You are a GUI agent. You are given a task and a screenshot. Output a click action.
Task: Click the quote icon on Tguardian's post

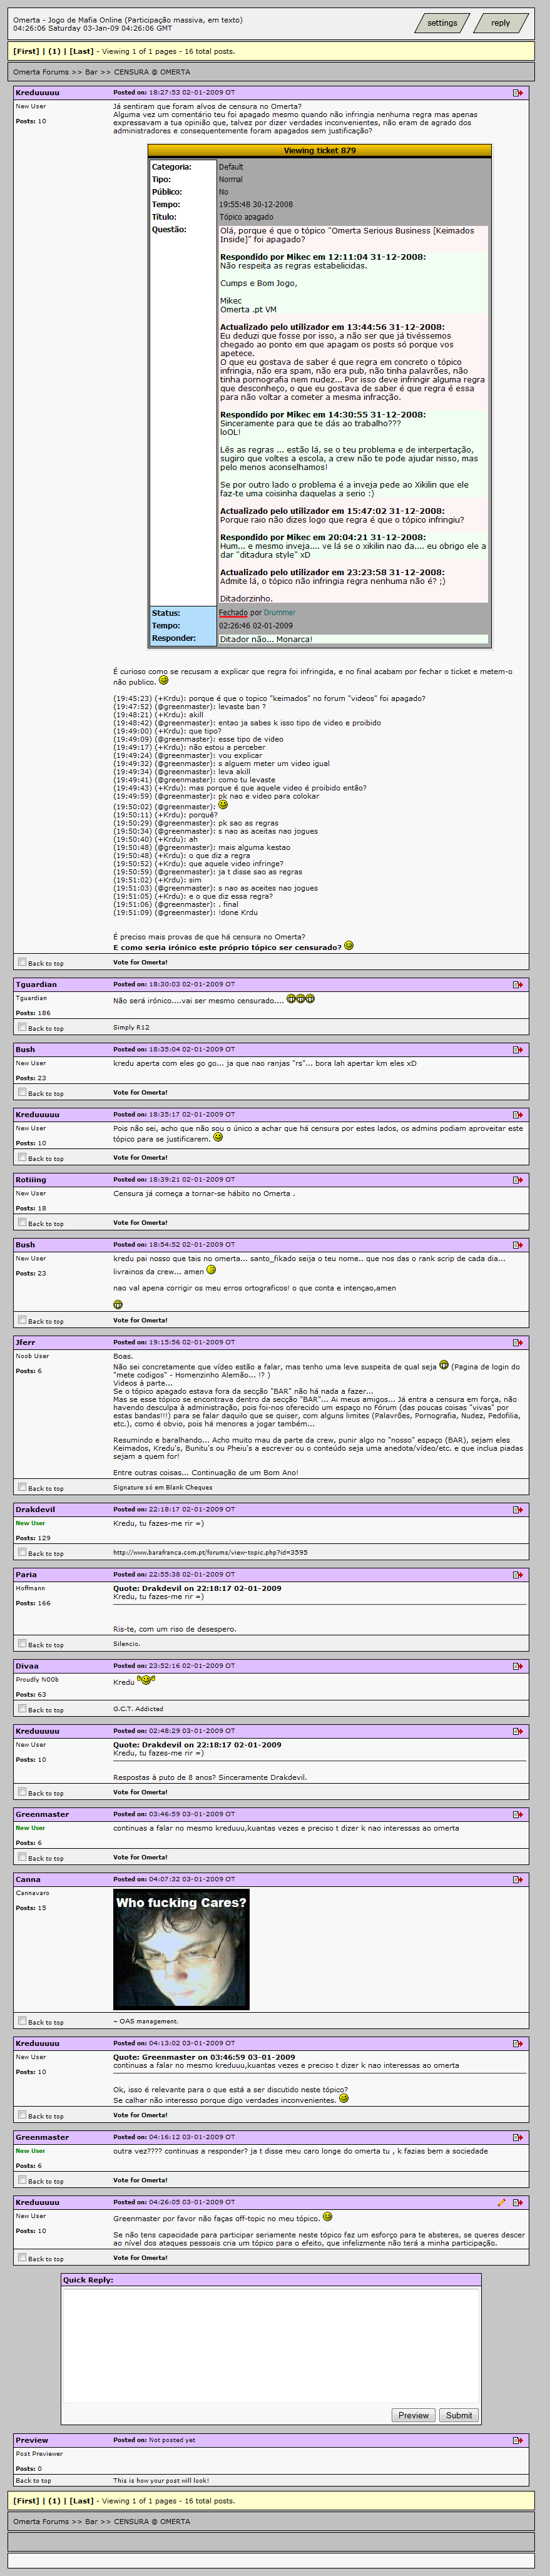tap(517, 985)
